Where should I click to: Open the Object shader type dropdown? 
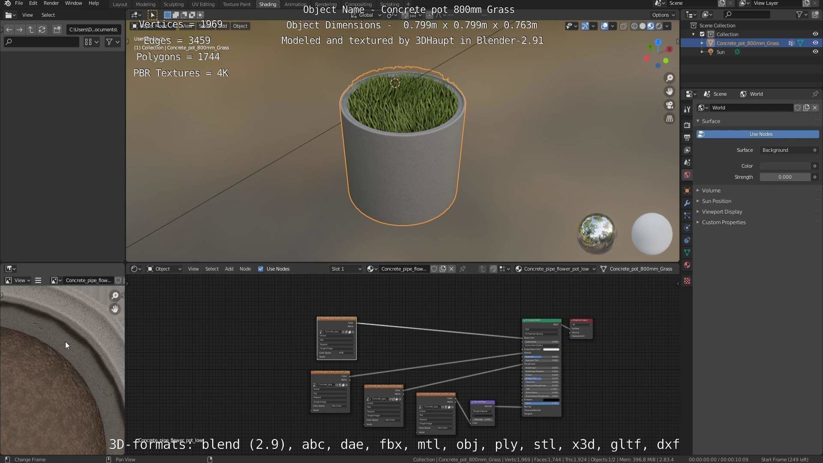(165, 269)
